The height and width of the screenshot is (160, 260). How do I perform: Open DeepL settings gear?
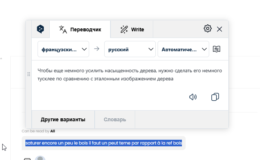[208, 28]
